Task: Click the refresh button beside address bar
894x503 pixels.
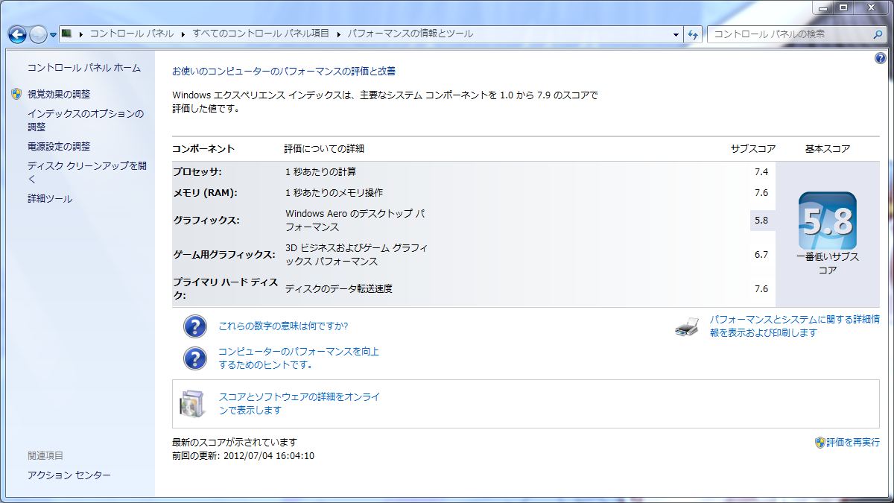Action: tap(693, 34)
